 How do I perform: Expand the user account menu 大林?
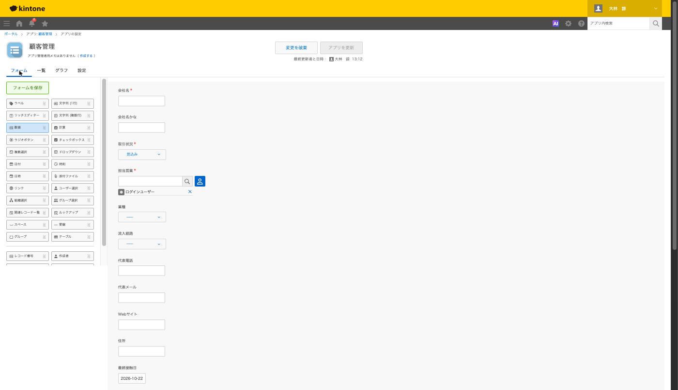pos(624,9)
